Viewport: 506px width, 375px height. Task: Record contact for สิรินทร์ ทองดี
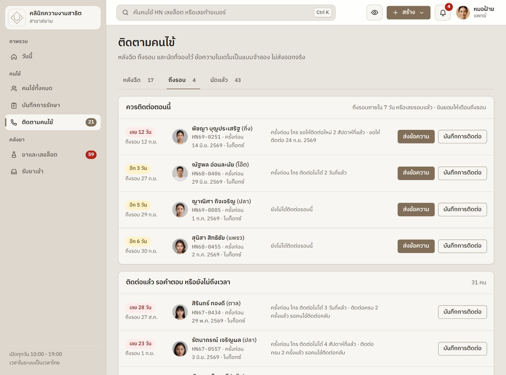tap(462, 312)
